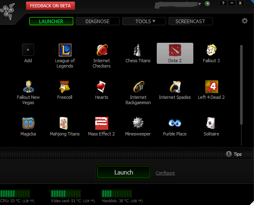Choose the Freecell king icon

(x=64, y=87)
